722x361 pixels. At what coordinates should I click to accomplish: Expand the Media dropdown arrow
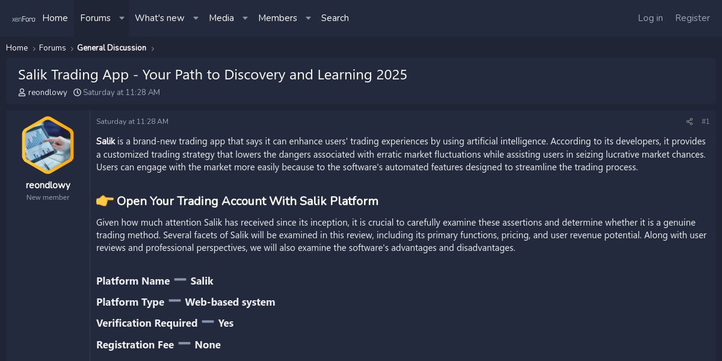pos(245,18)
